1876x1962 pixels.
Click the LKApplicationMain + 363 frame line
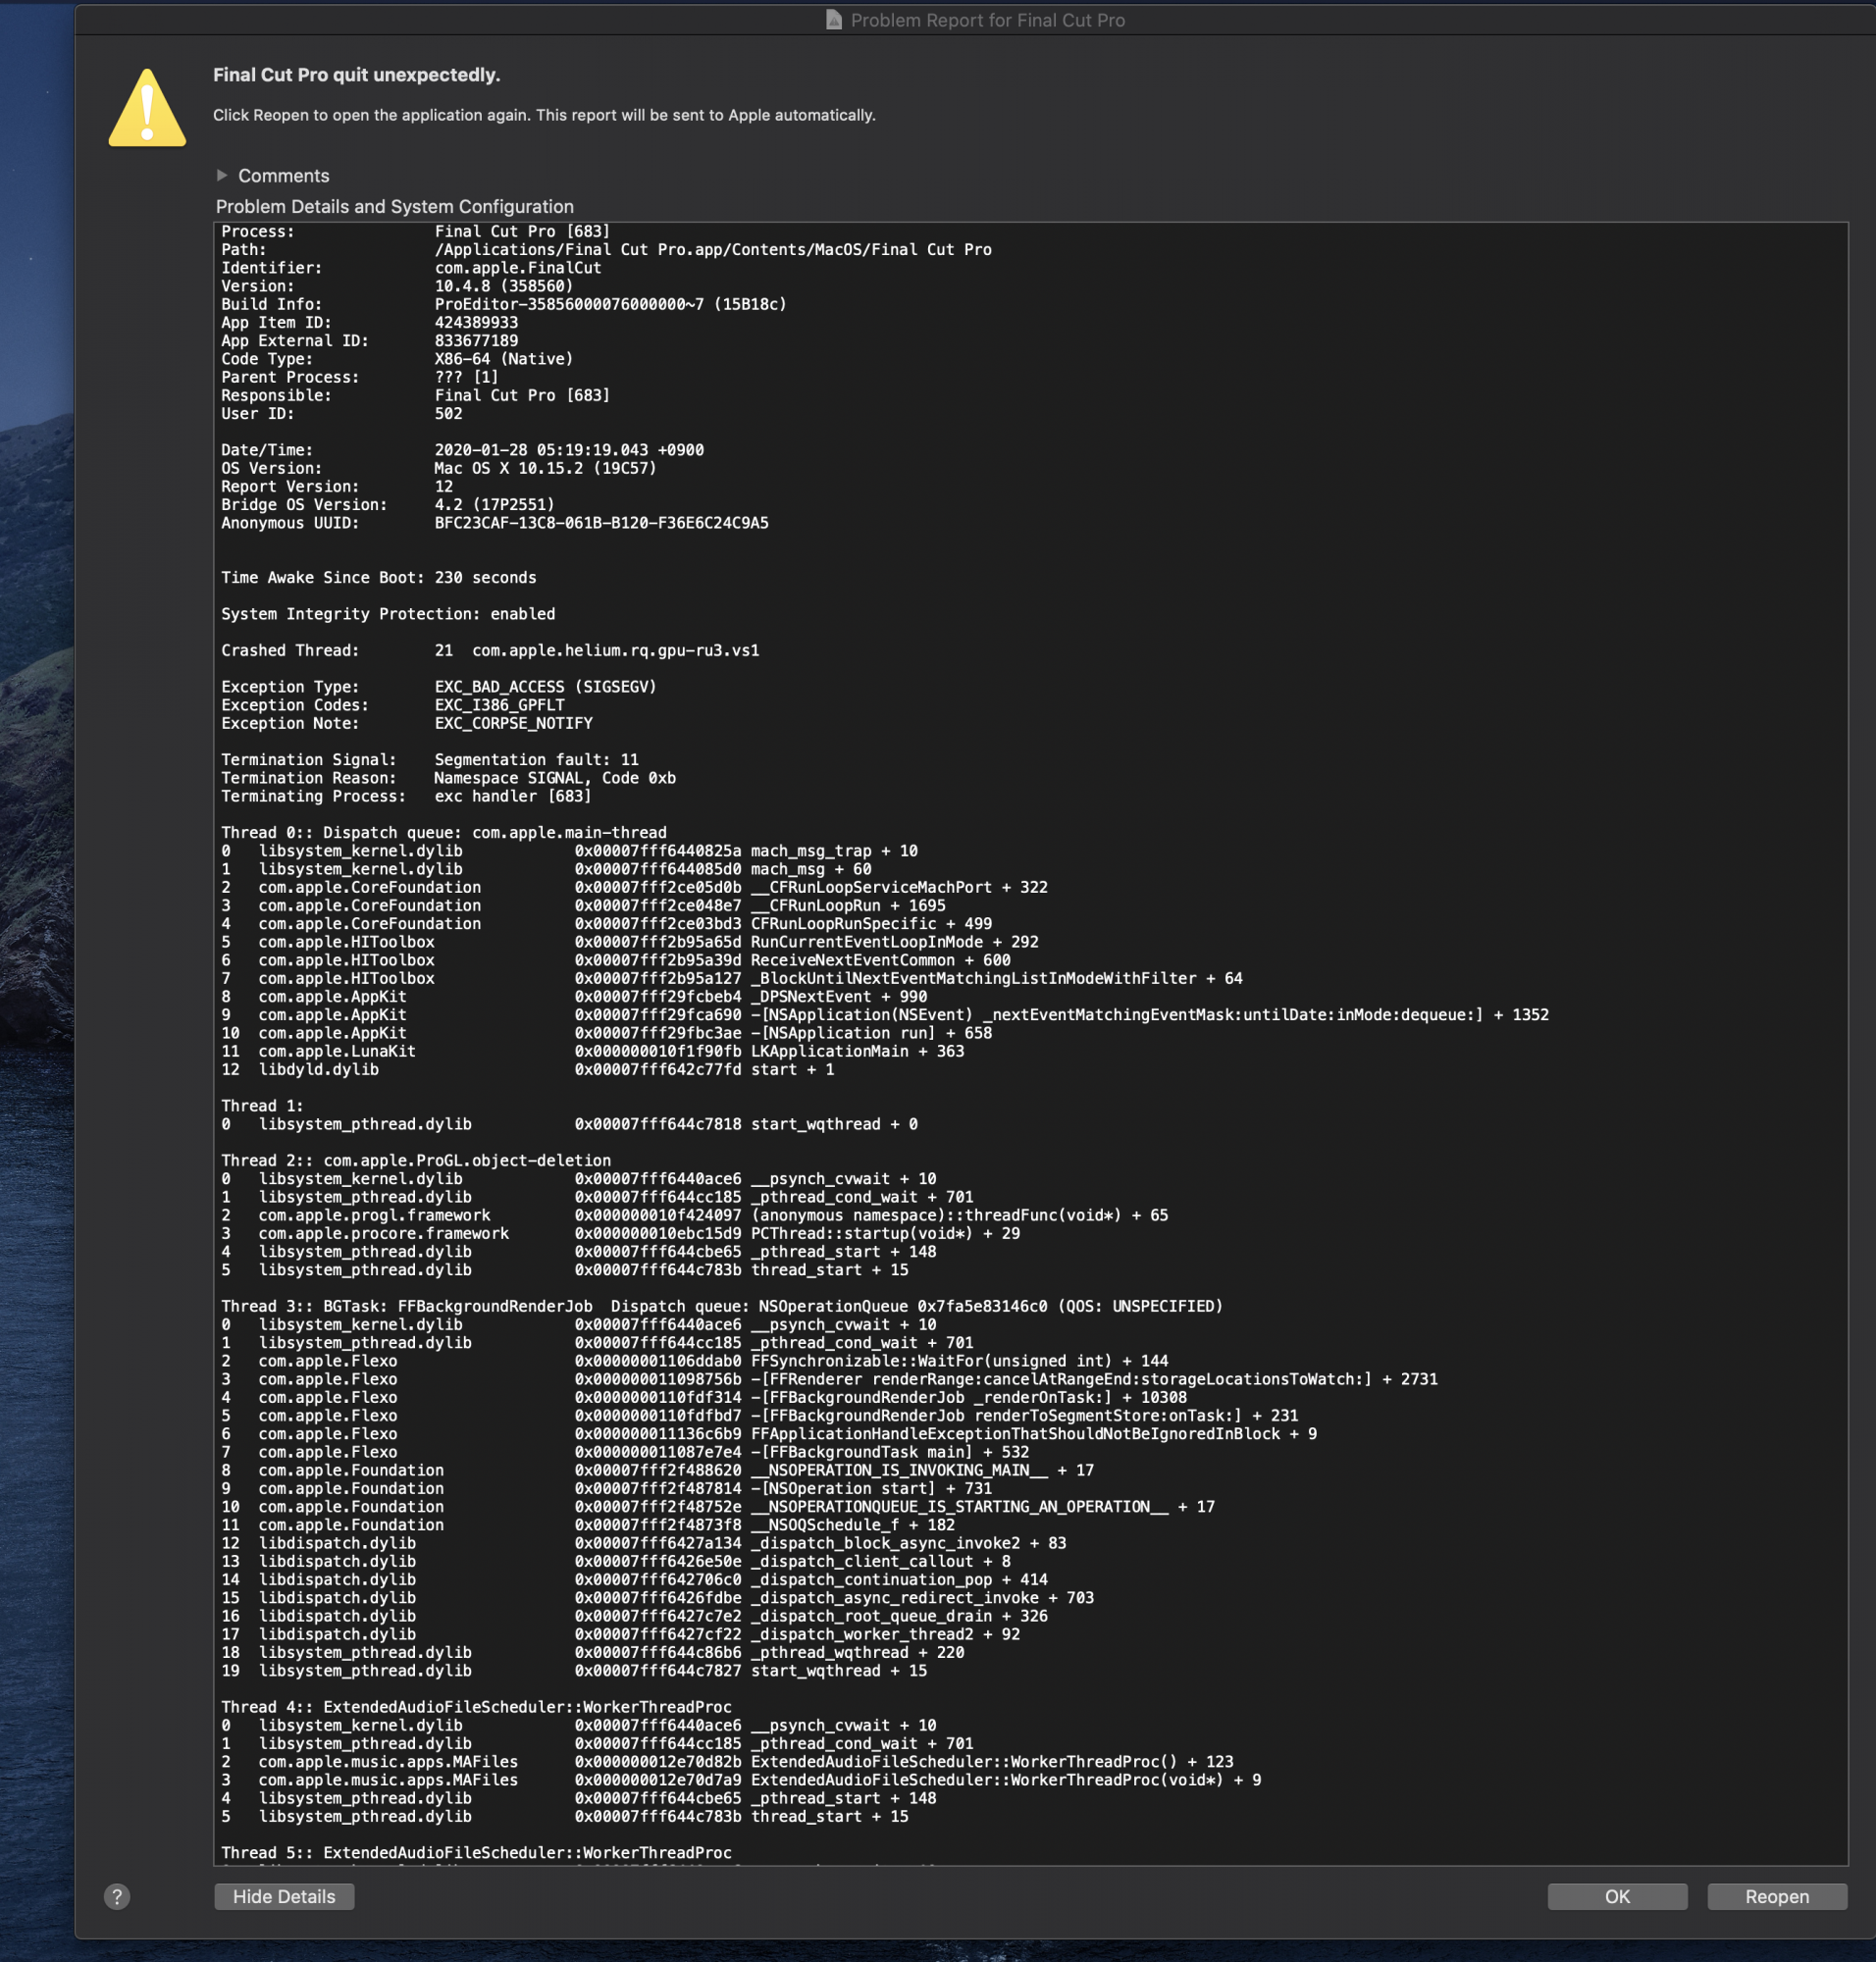[x=593, y=1051]
